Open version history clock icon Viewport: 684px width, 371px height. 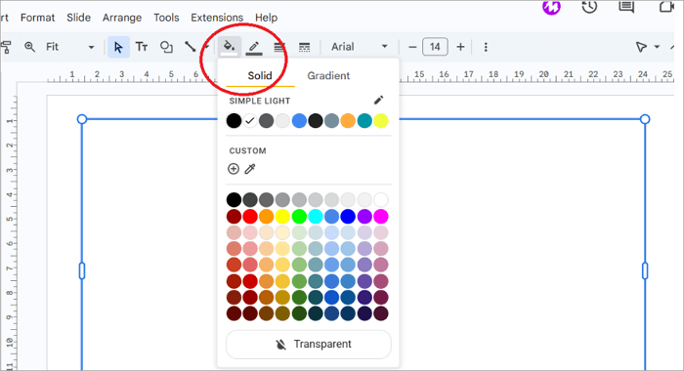589,7
